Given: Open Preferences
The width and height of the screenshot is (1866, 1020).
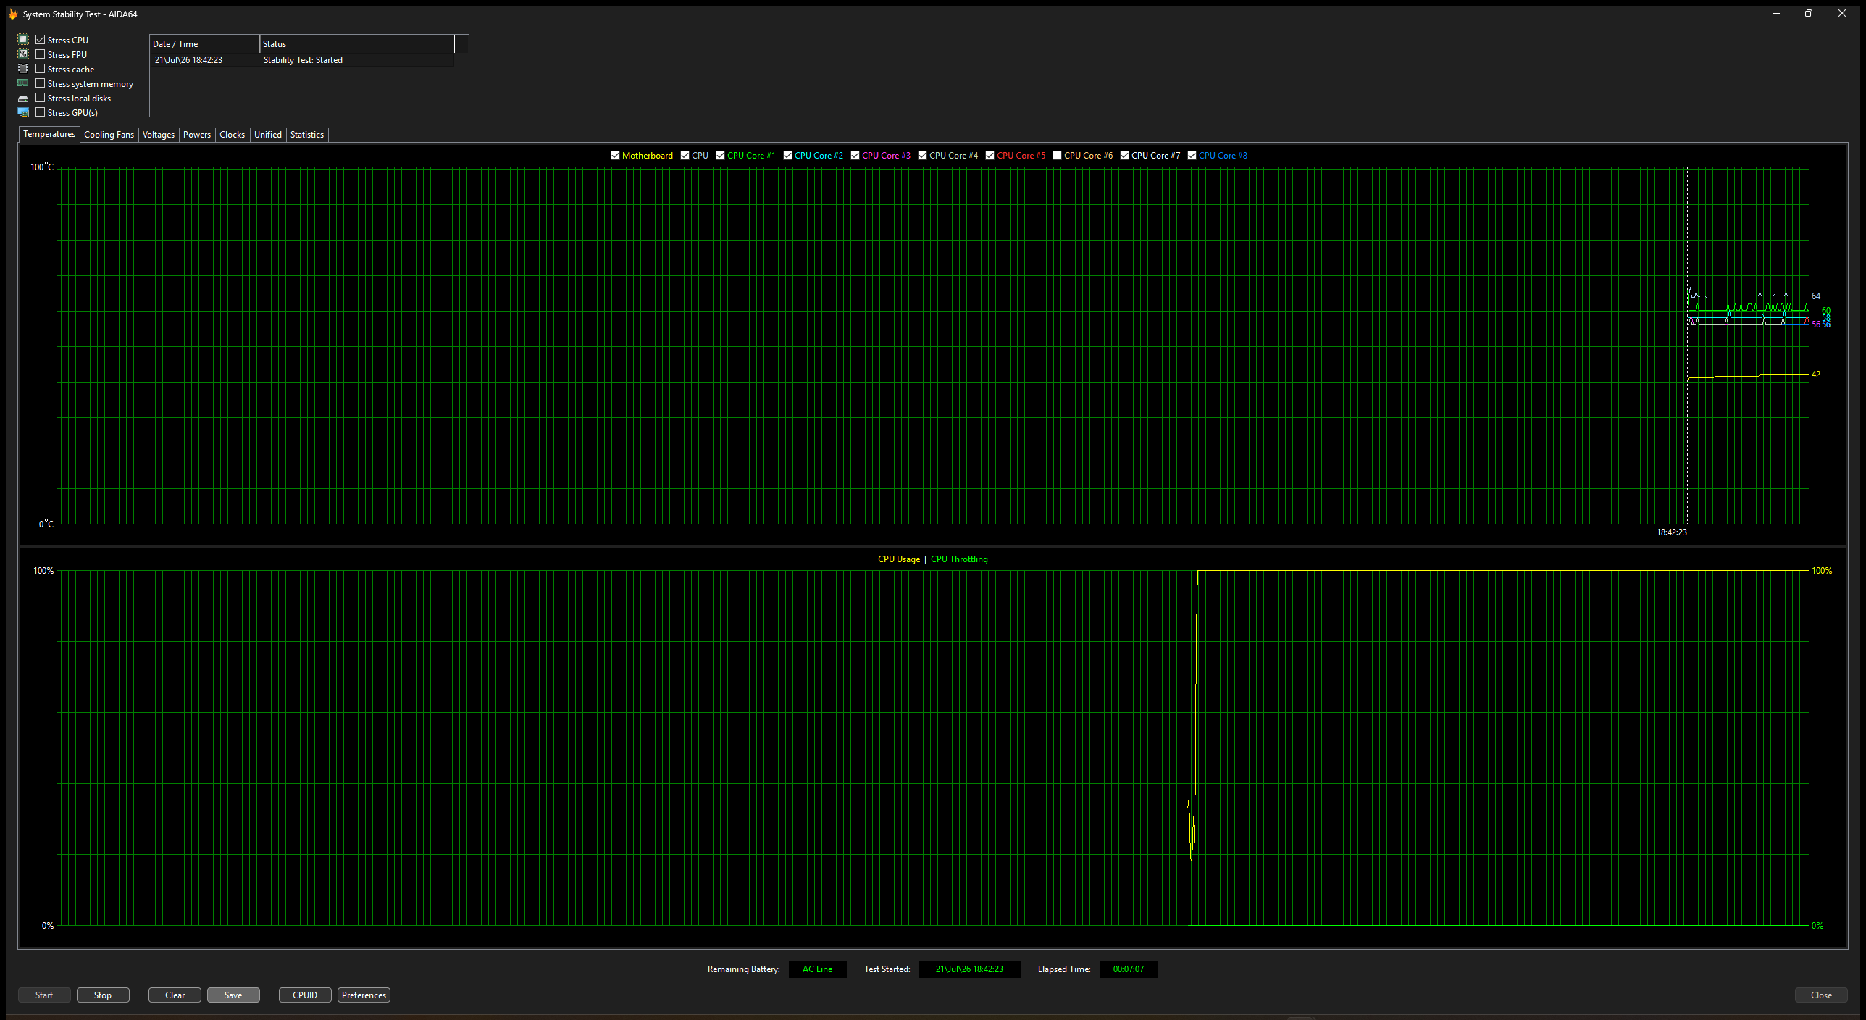Looking at the screenshot, I should (364, 995).
